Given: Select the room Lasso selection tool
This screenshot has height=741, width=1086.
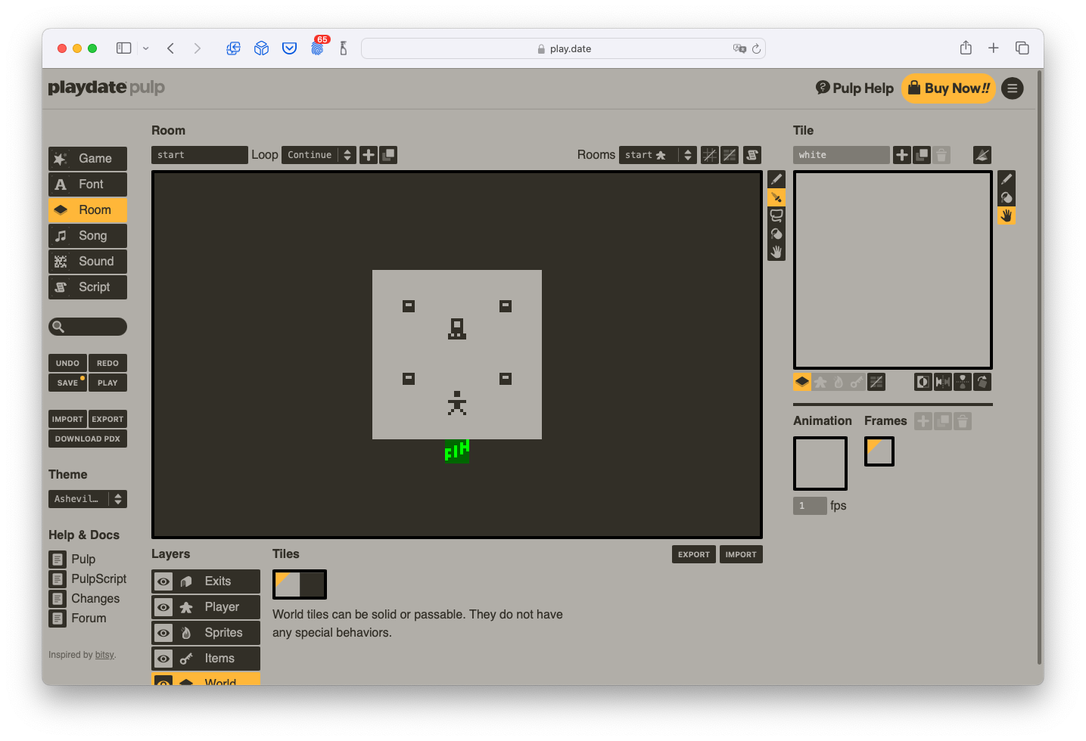Looking at the screenshot, I should 776,215.
